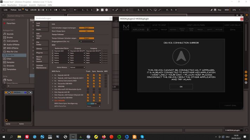The image size is (250, 140).
Task: Open the Samples browser category
Action: pyautogui.click(x=11, y=62)
